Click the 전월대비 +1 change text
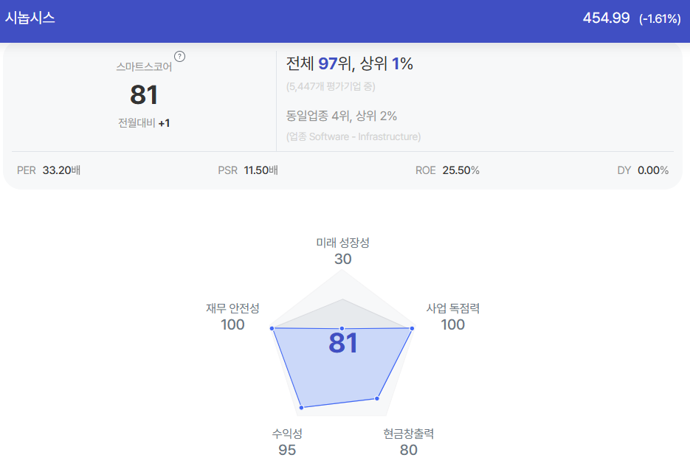Viewport: 690px width, 469px height. pos(144,123)
